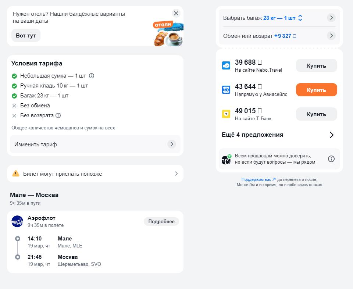The height and width of the screenshot is (289, 353).
Task: Click info icon next to Небольшая сумка
Action: [92, 76]
